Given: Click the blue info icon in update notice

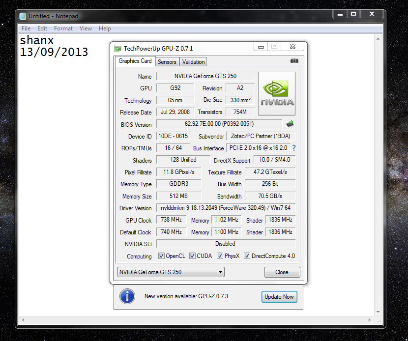Looking at the screenshot, I should point(127,296).
